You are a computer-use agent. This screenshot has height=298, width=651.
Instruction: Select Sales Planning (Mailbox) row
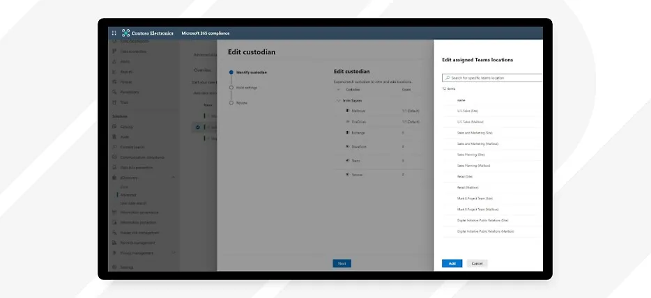tap(492, 166)
